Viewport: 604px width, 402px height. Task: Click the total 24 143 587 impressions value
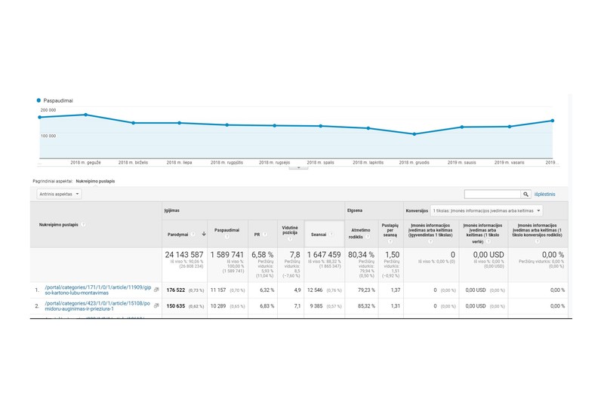(184, 255)
